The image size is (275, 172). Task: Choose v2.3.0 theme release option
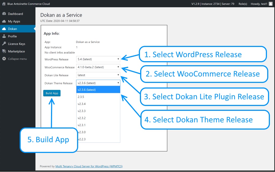pos(98,132)
